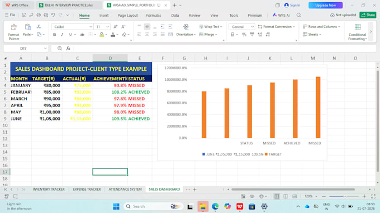Screen dimensions: 380x213
Task: Click the Paste clipboard icon
Action: coord(27,27)
